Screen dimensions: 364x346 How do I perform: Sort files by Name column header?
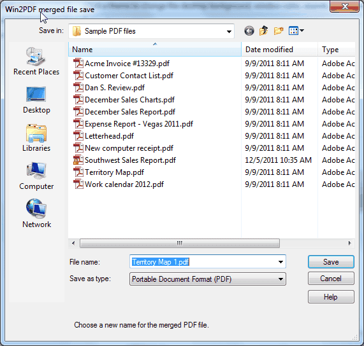pyautogui.click(x=155, y=50)
